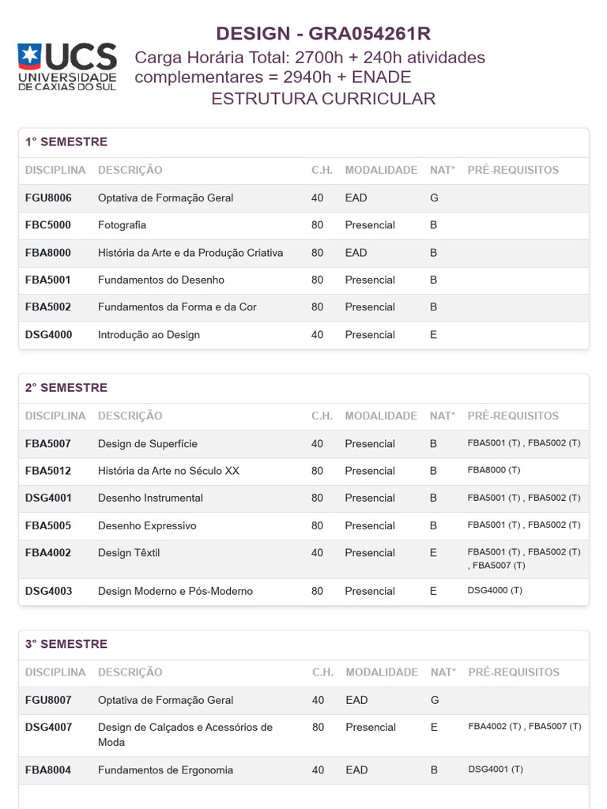607x809 pixels.
Task: Click discipline code FGU8006
Action: point(48,198)
